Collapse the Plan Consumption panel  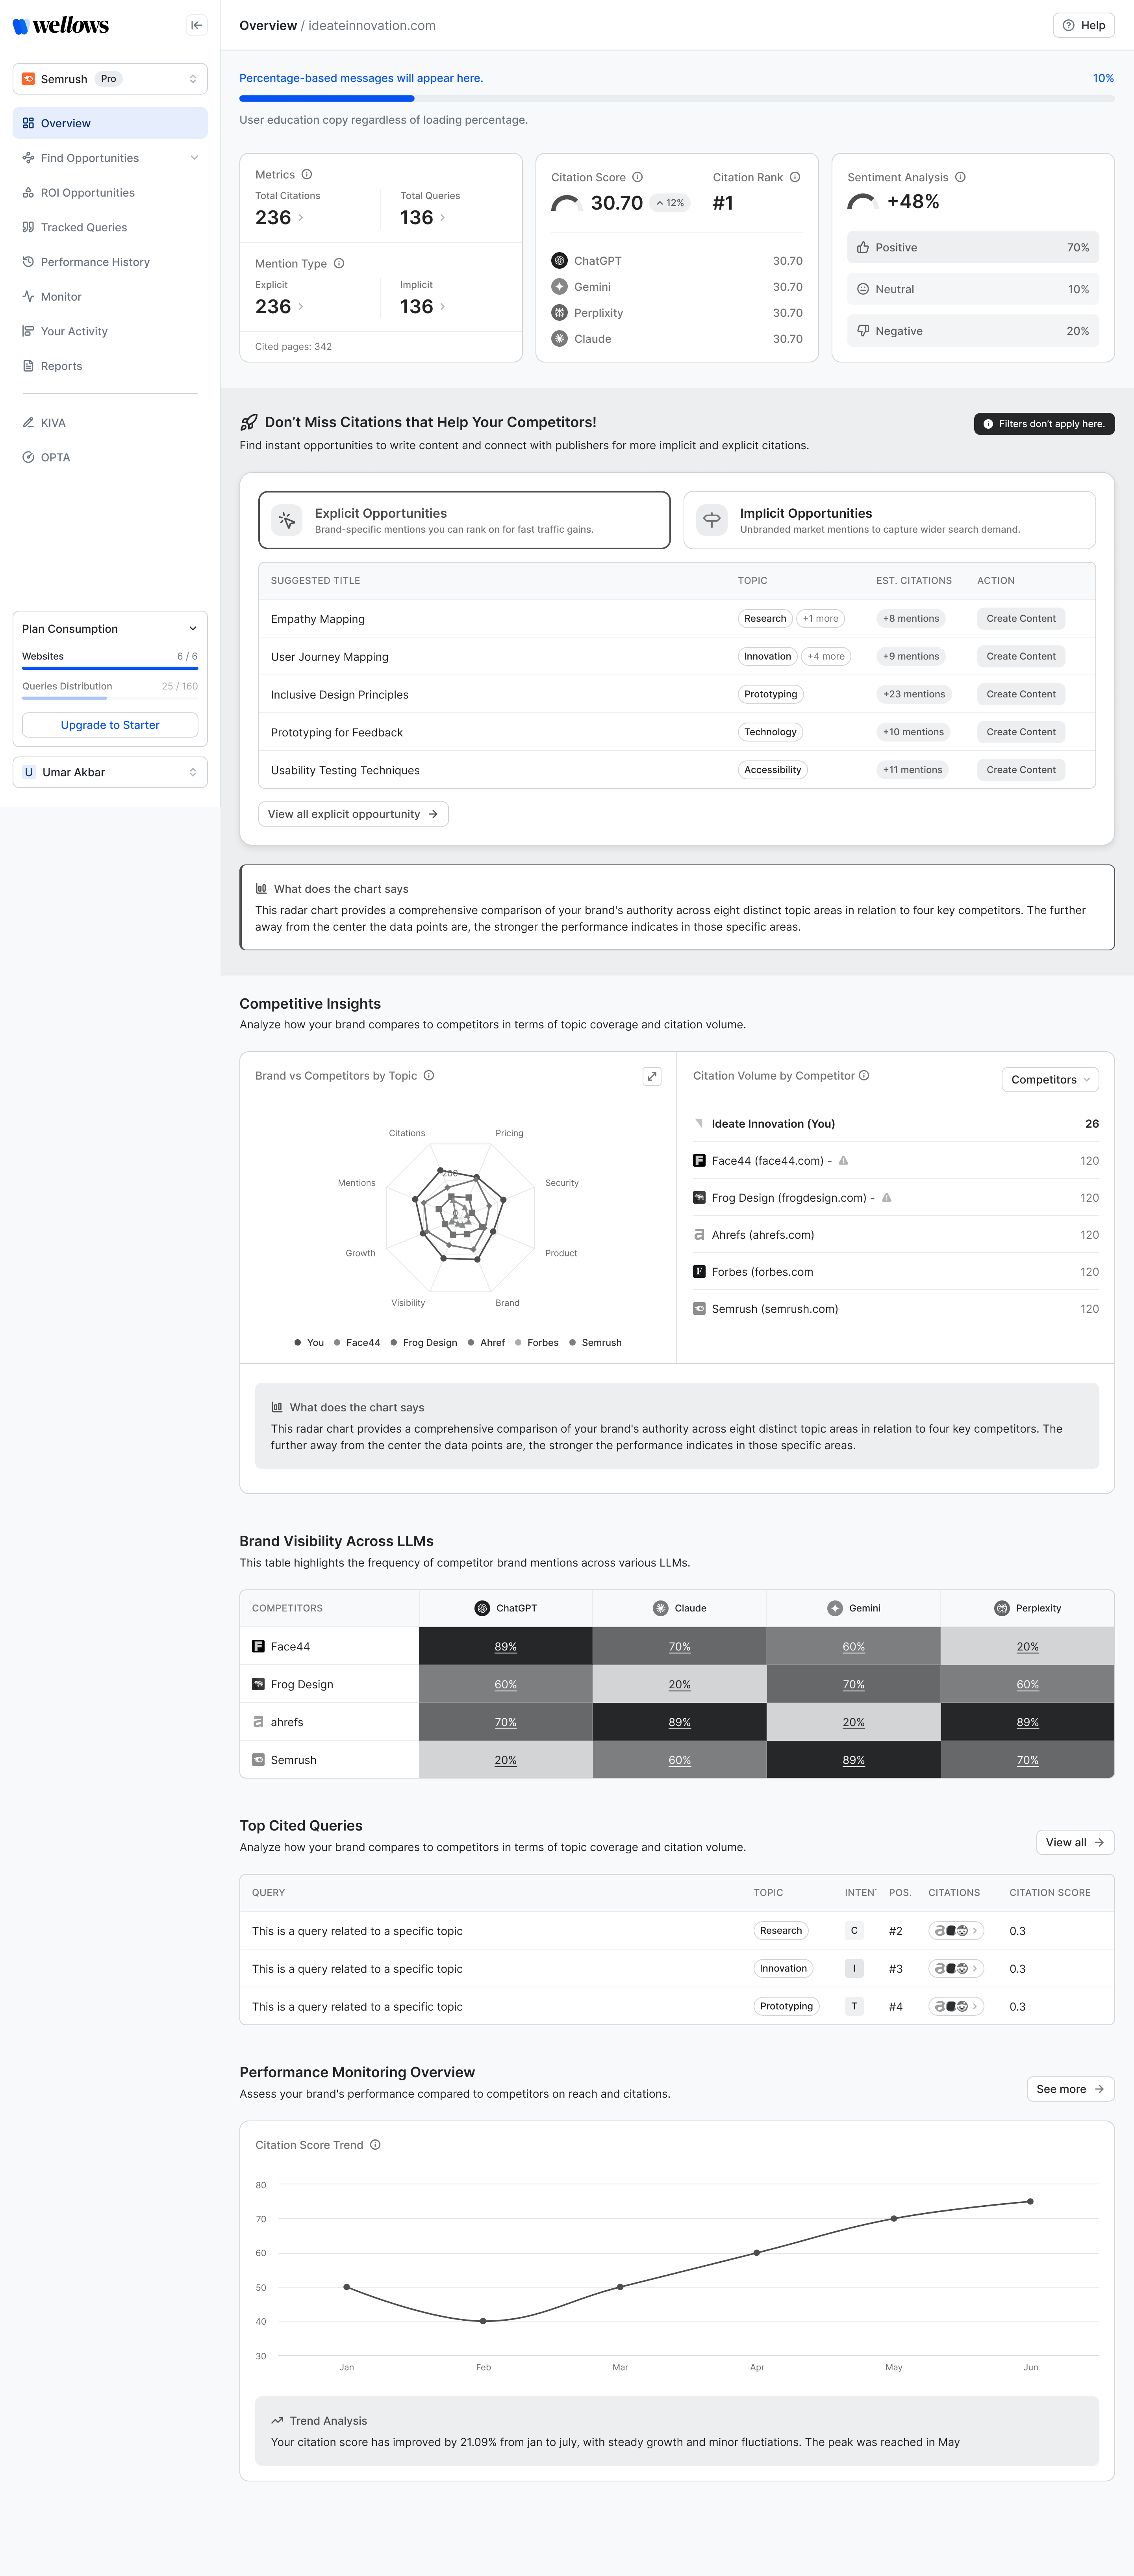tap(193, 628)
